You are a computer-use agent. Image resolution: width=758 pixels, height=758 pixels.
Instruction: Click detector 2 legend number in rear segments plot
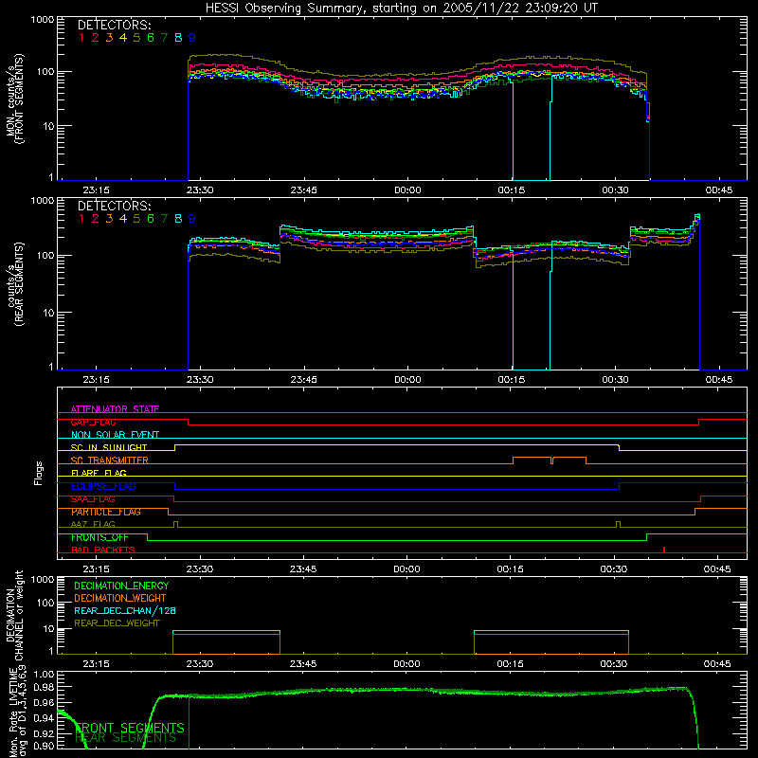96,219
